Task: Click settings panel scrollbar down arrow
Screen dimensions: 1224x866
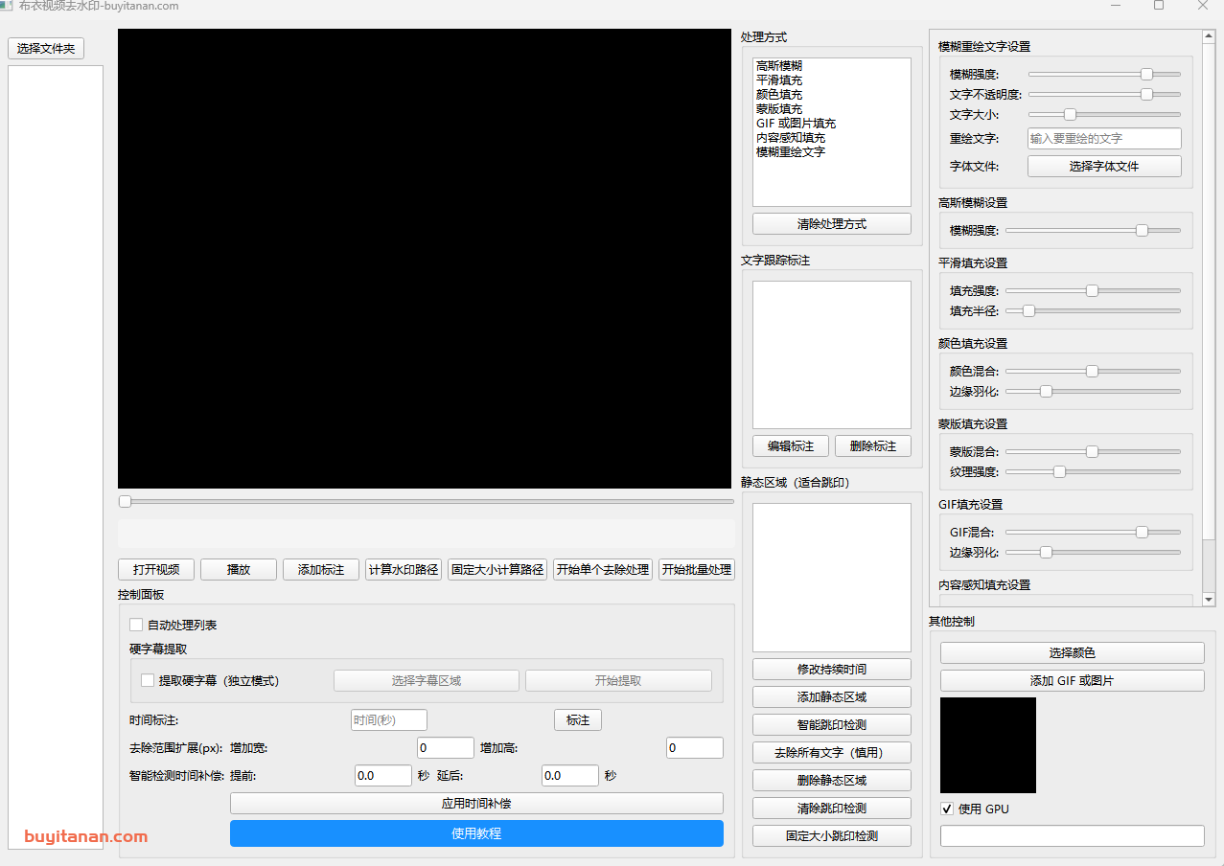Action: tap(1209, 600)
